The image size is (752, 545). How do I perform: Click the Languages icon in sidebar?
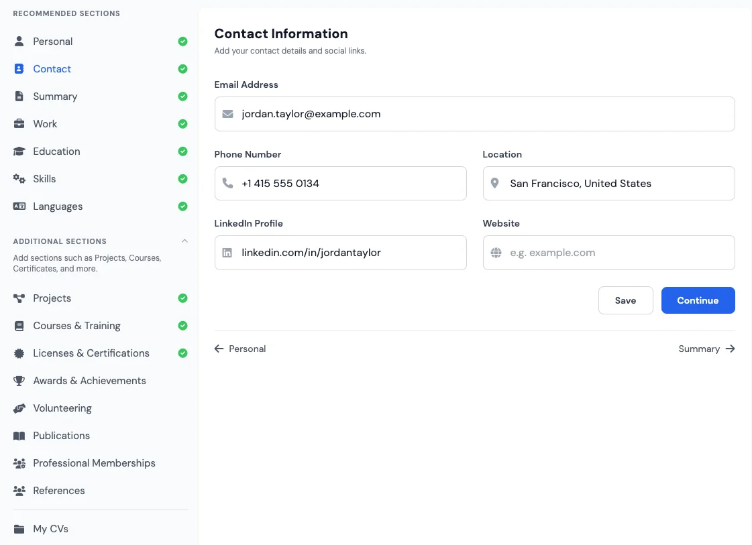(19, 206)
